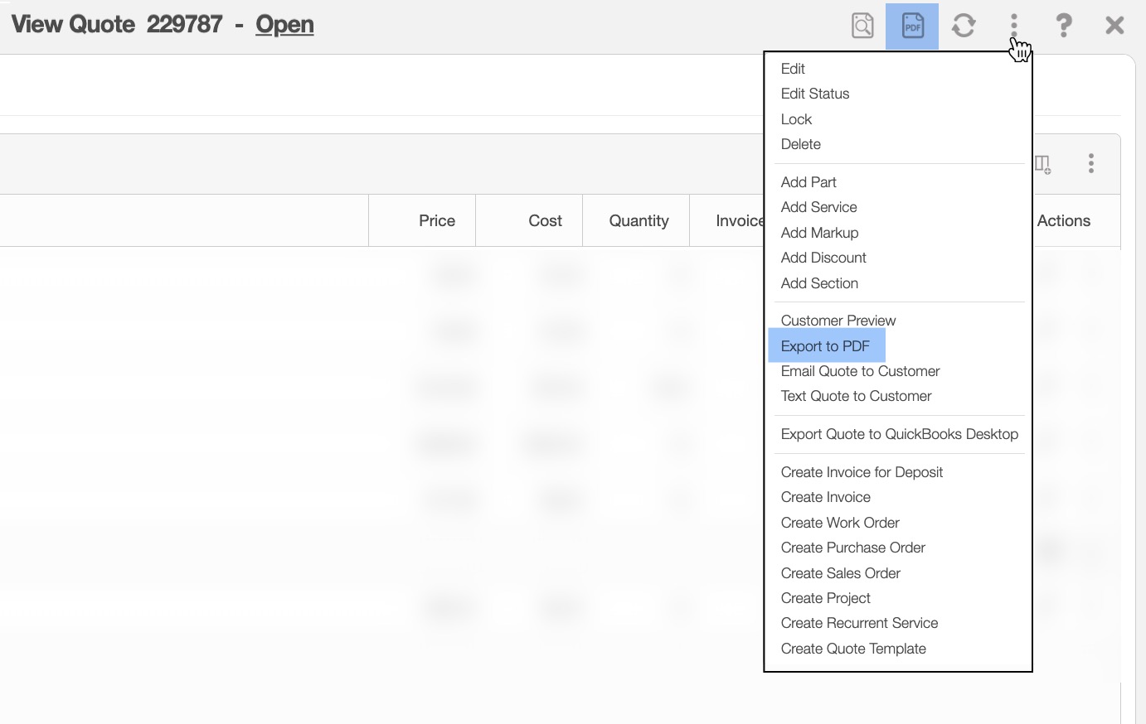This screenshot has width=1146, height=724.
Task: Select Export to PDF menu item
Action: 825,346
